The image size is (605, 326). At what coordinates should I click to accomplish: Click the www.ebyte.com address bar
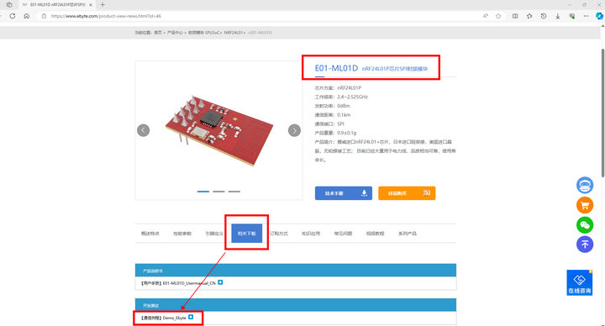pos(106,16)
